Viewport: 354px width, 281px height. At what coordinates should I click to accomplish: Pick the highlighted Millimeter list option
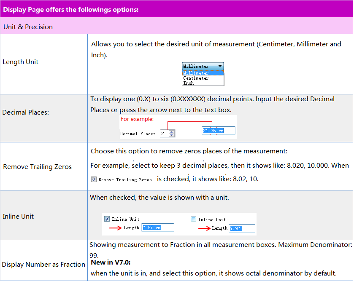(x=196, y=73)
